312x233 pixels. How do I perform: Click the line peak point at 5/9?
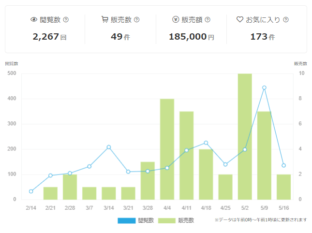264,87
